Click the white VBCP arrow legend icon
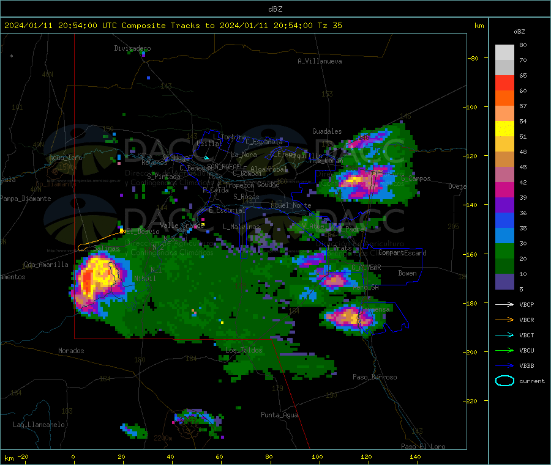Image resolution: width=551 pixels, height=465 pixels. tap(504, 304)
